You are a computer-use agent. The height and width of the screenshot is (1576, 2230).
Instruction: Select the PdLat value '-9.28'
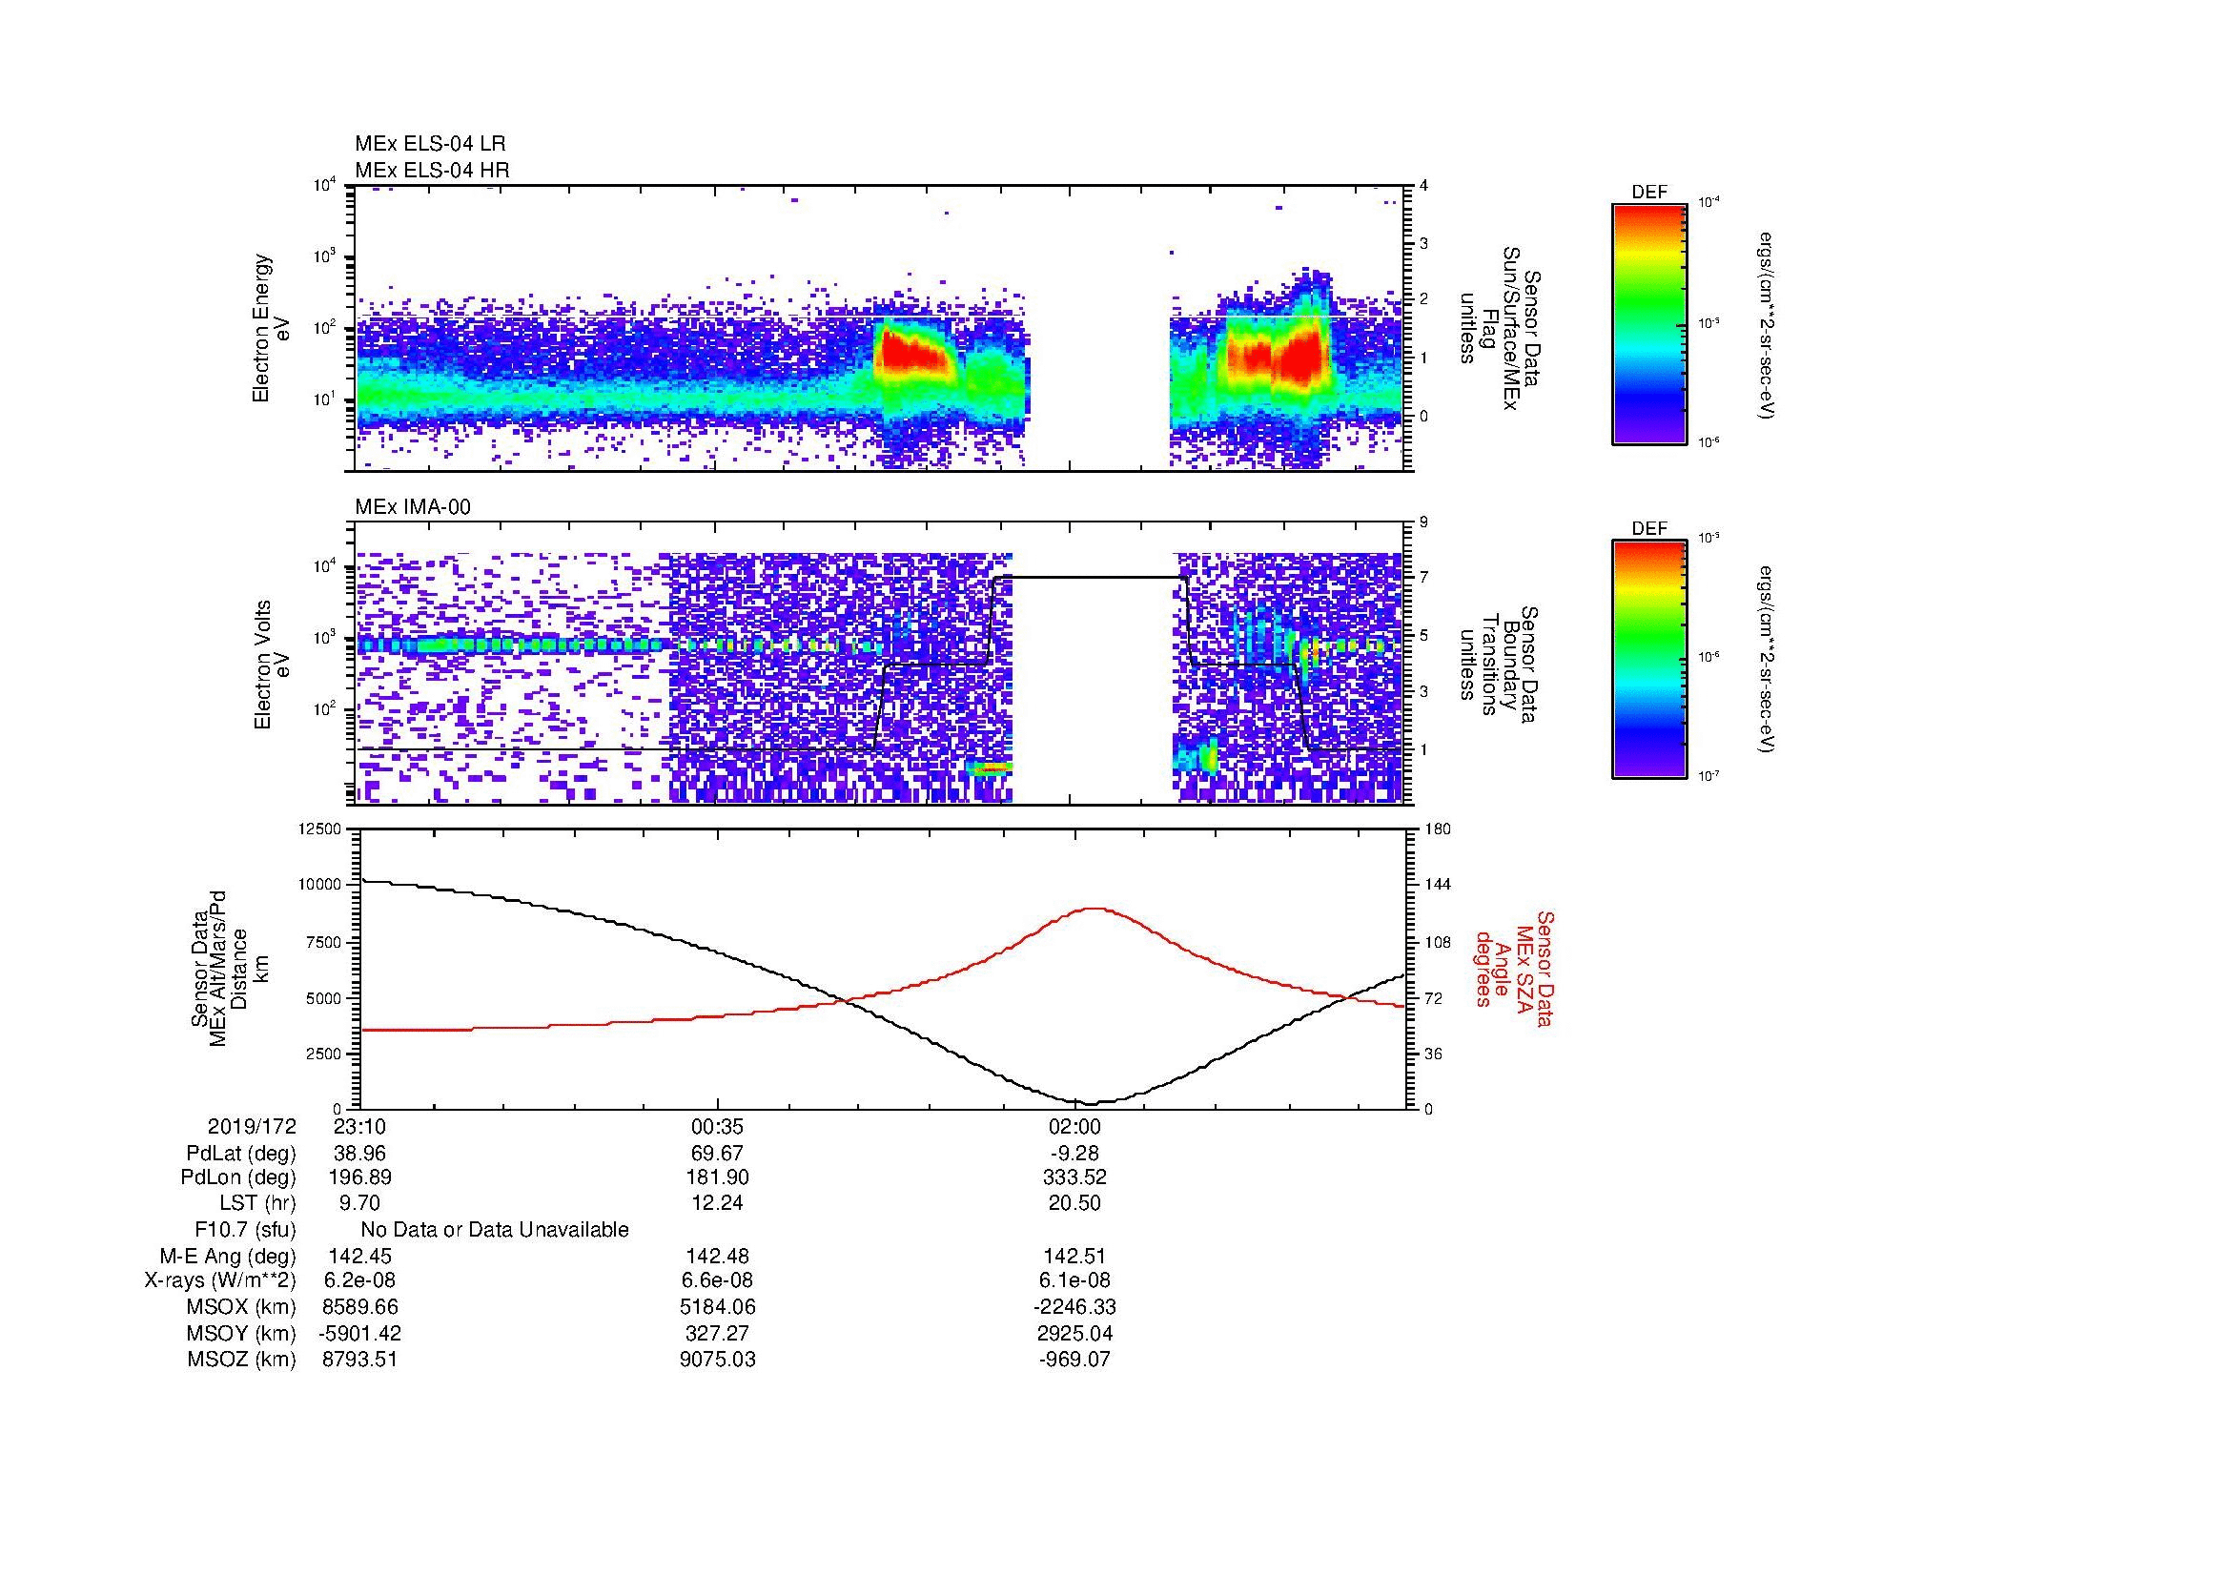[1075, 1154]
